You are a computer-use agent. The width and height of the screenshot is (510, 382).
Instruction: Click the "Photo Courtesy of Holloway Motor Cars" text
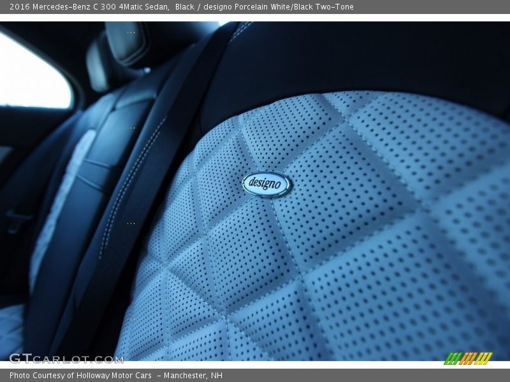click(x=80, y=376)
